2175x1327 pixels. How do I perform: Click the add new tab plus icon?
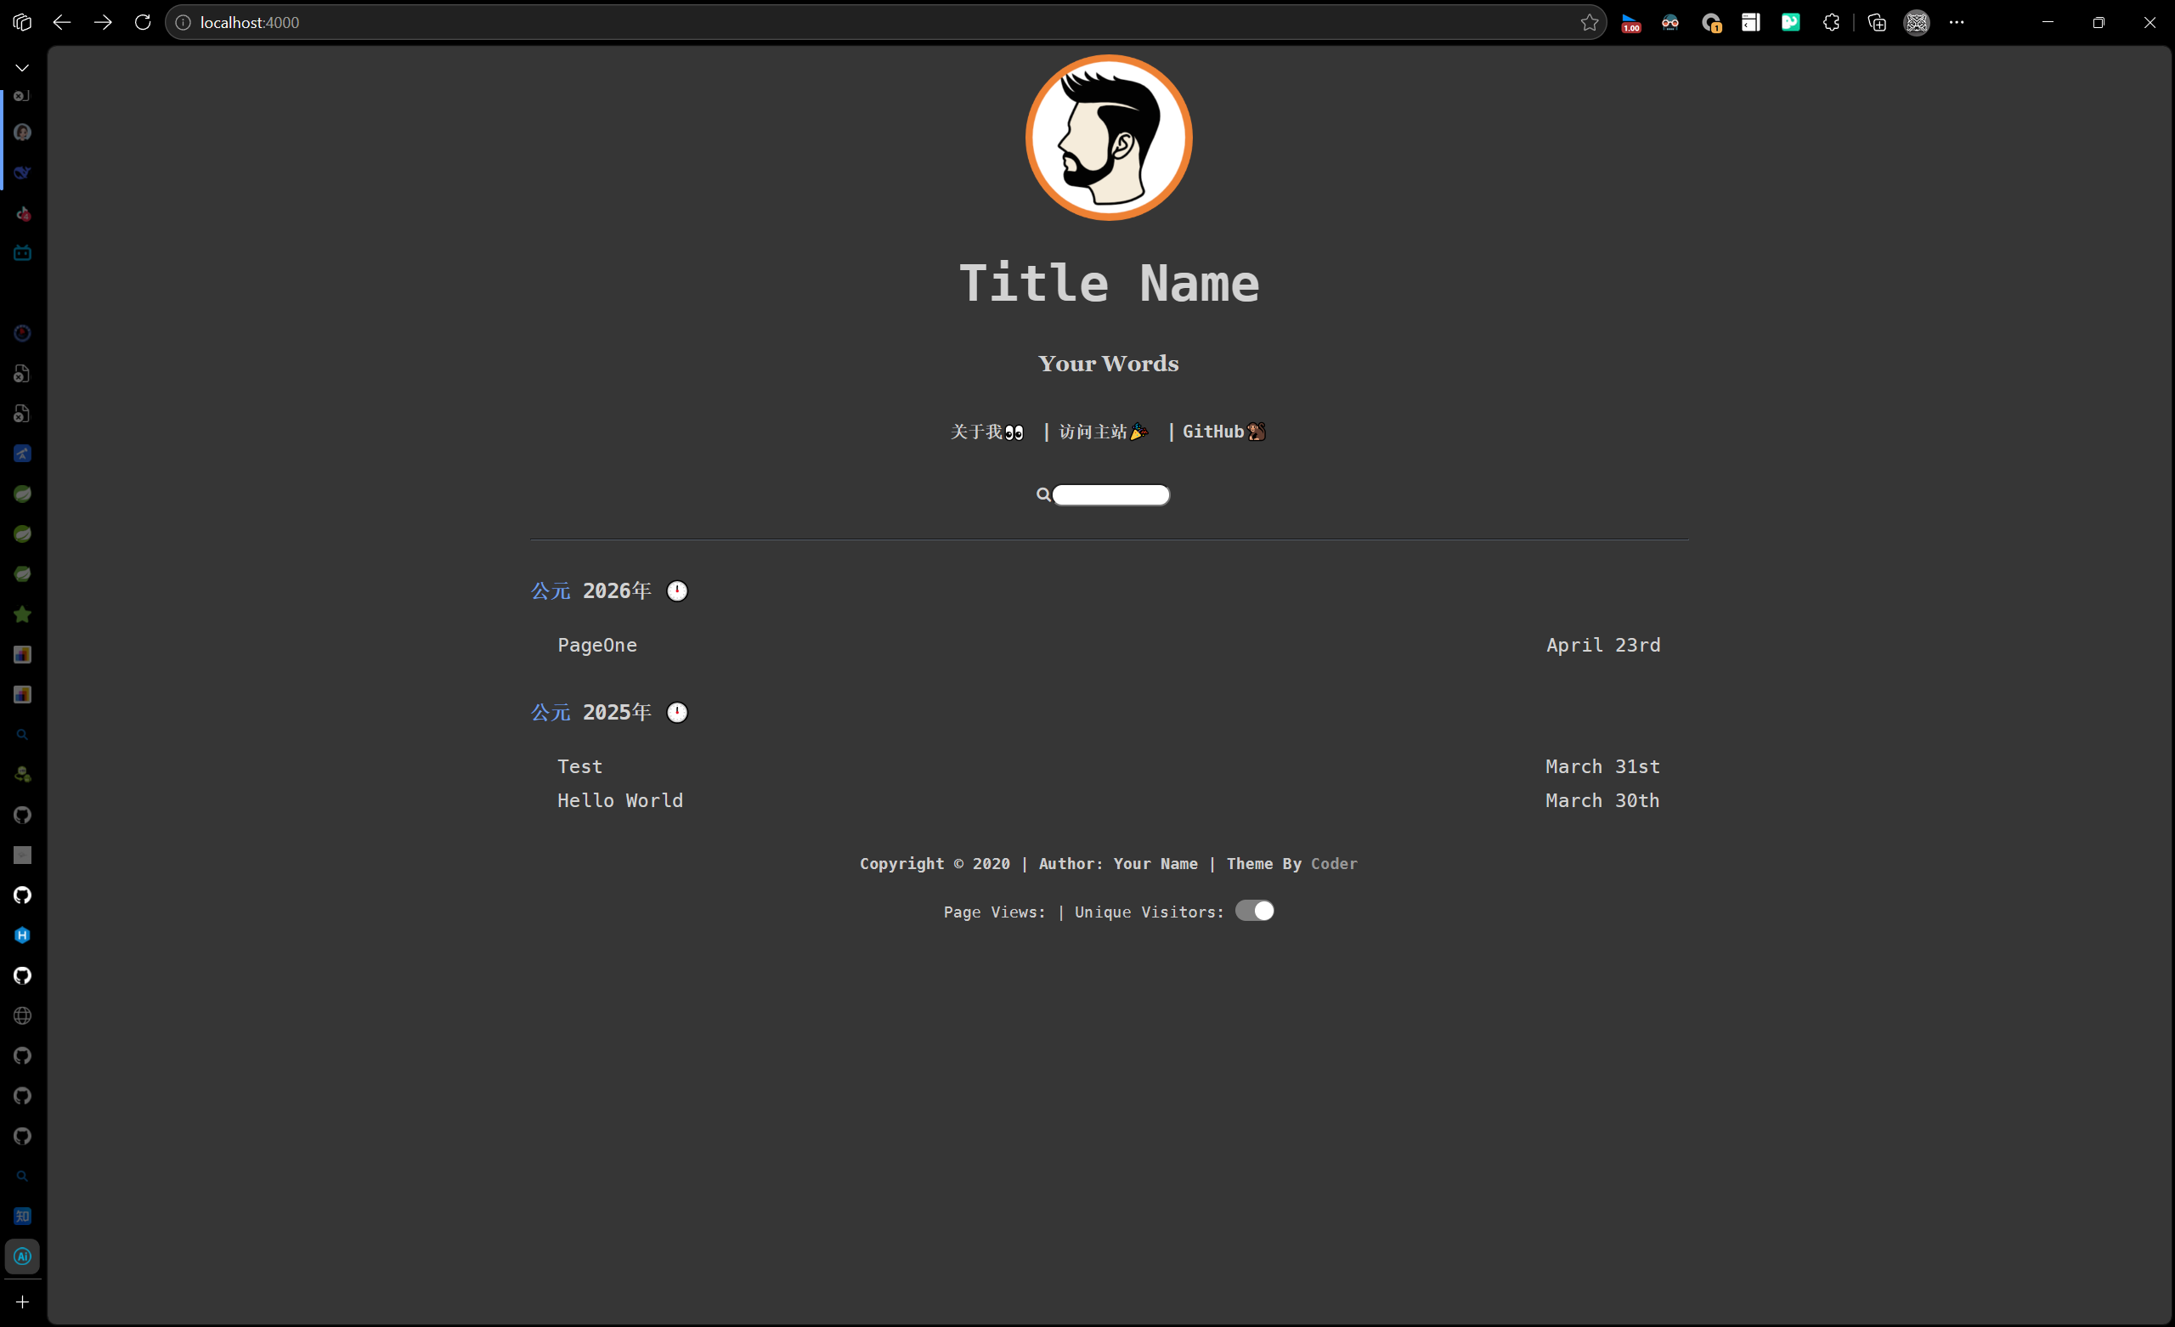[22, 1302]
